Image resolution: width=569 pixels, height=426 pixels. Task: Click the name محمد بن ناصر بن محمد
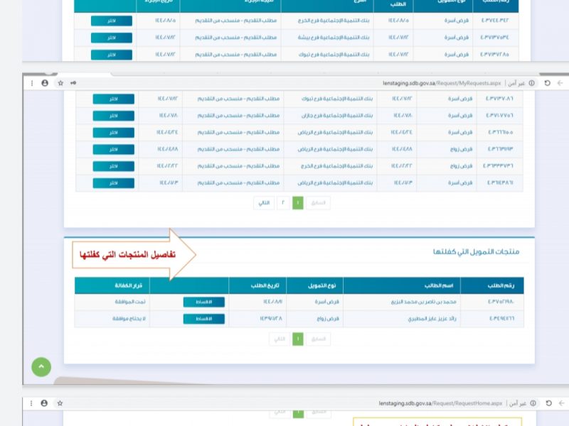point(423,302)
